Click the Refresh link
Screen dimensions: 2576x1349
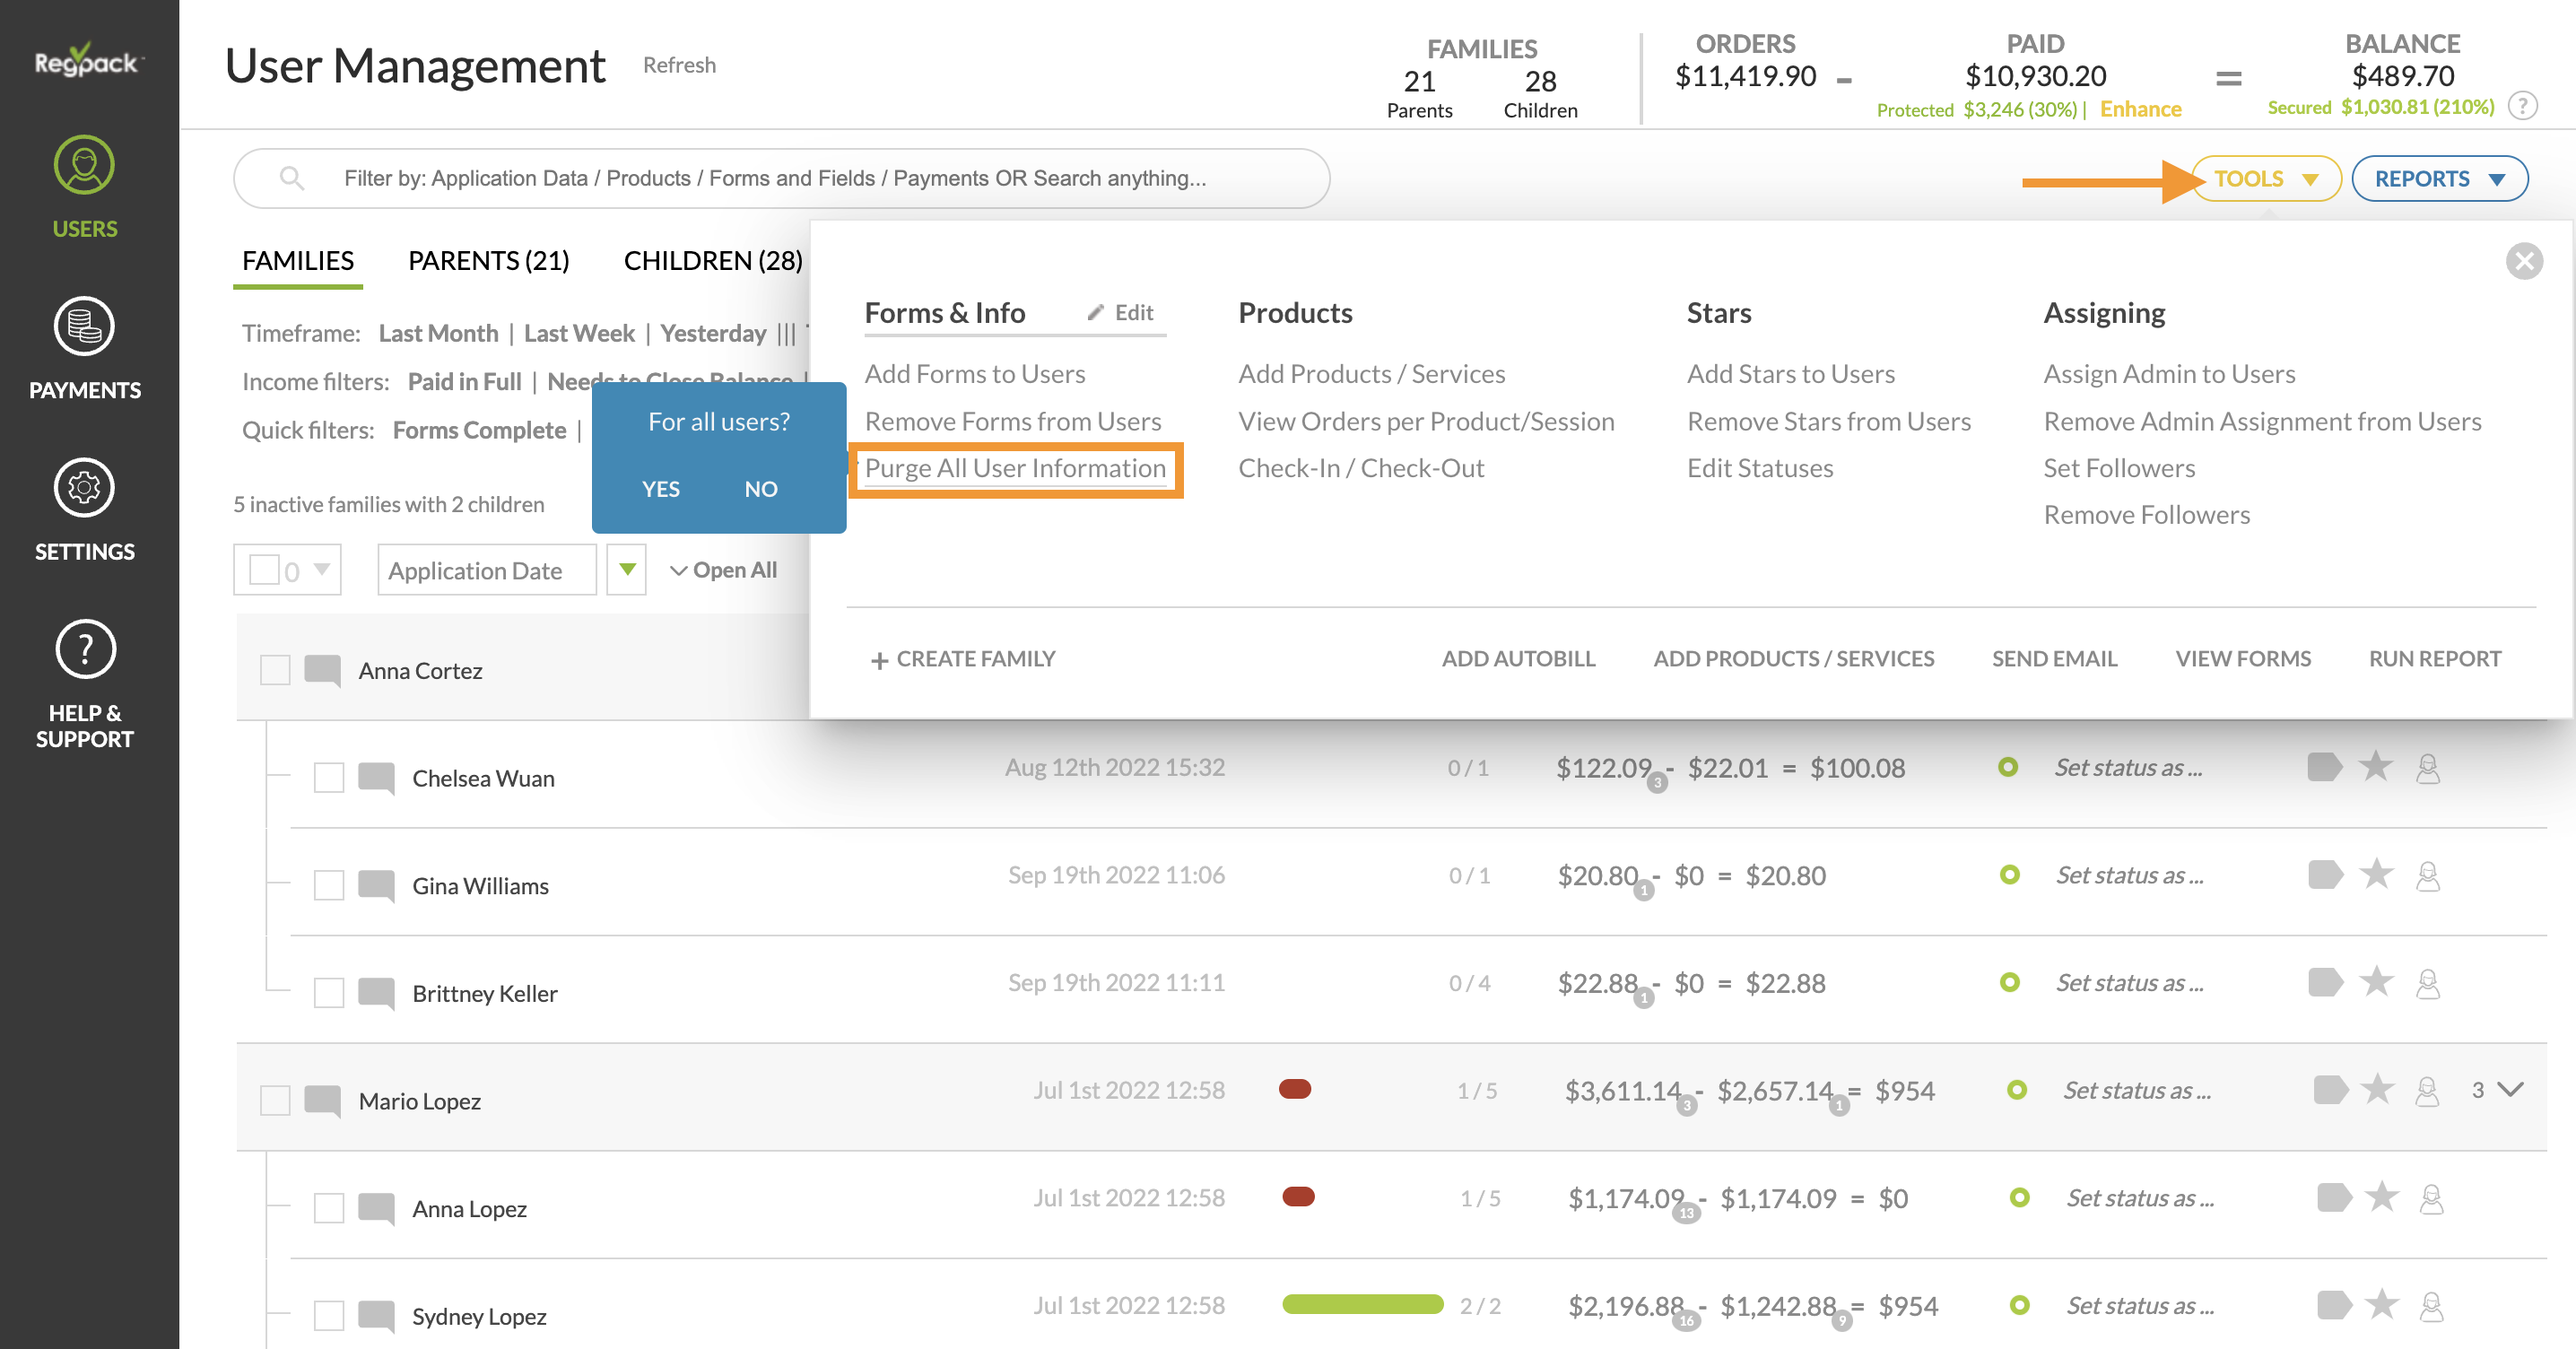(679, 65)
